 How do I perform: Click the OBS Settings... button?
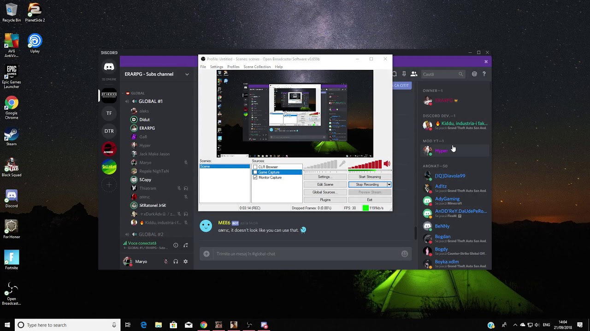[x=325, y=177]
